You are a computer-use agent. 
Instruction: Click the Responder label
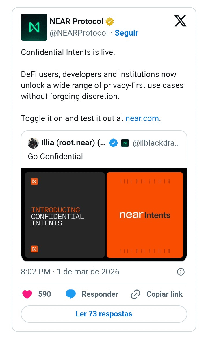click(100, 294)
